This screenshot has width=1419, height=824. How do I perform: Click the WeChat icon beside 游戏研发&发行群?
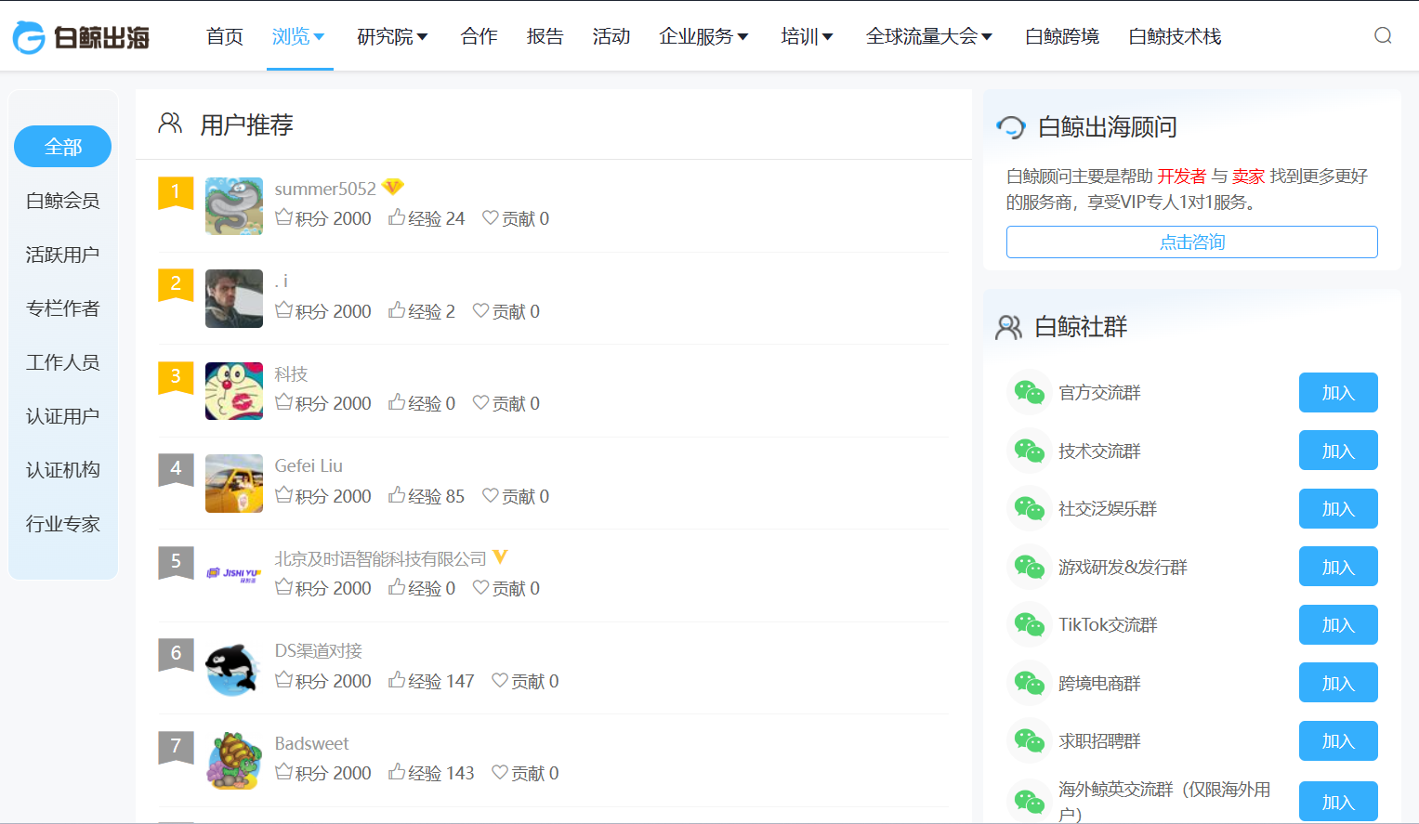[x=1029, y=567]
